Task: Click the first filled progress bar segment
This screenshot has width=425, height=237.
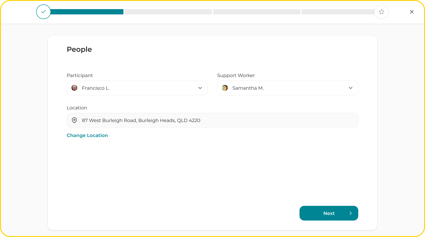Action: (87, 12)
